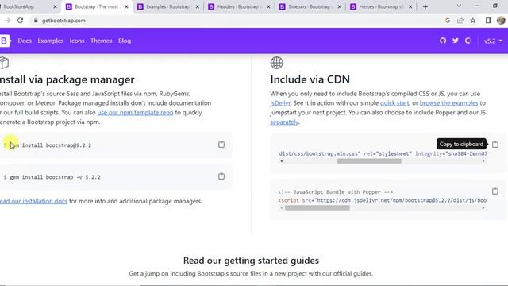508x286 pixels.
Task: Click left arrow of CSS snippet scrollbar
Action: click(x=281, y=161)
